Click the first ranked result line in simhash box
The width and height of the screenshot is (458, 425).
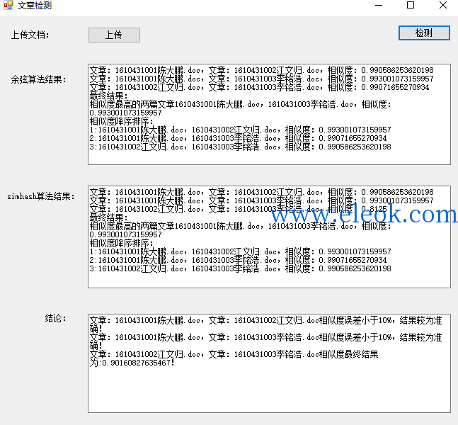[x=240, y=251]
